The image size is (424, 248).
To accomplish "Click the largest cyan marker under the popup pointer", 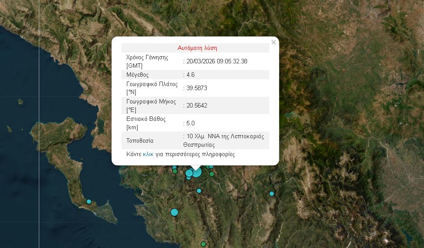I will (197, 172).
